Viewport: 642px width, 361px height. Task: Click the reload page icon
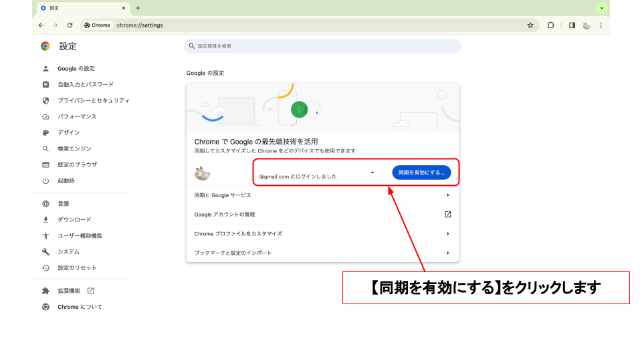(x=70, y=25)
